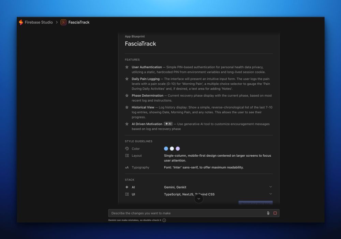Click the Firebase Studio flame logo
Screen dimensions: 341x239
pyautogui.click(x=21, y=22)
